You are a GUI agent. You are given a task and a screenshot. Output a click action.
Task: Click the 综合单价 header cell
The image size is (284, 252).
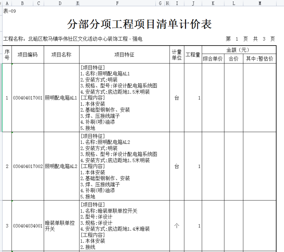pyautogui.click(x=213, y=59)
